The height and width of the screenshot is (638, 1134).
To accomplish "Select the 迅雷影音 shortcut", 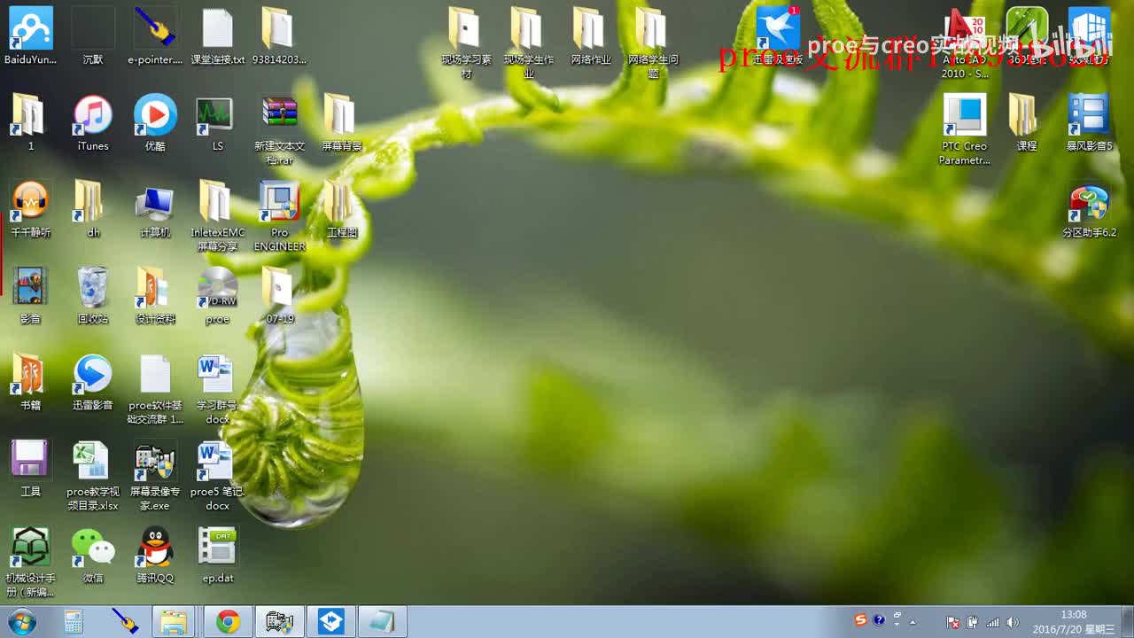I will coord(93,382).
